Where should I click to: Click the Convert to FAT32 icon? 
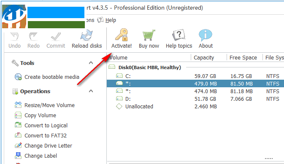[18, 135]
